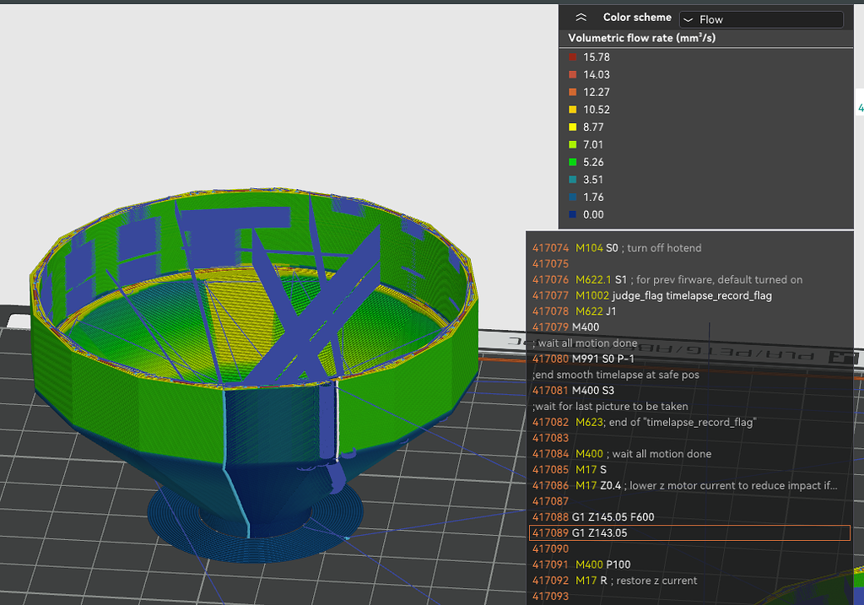Click the 15.78 flow rate color swatch
The height and width of the screenshot is (605, 864).
(573, 57)
